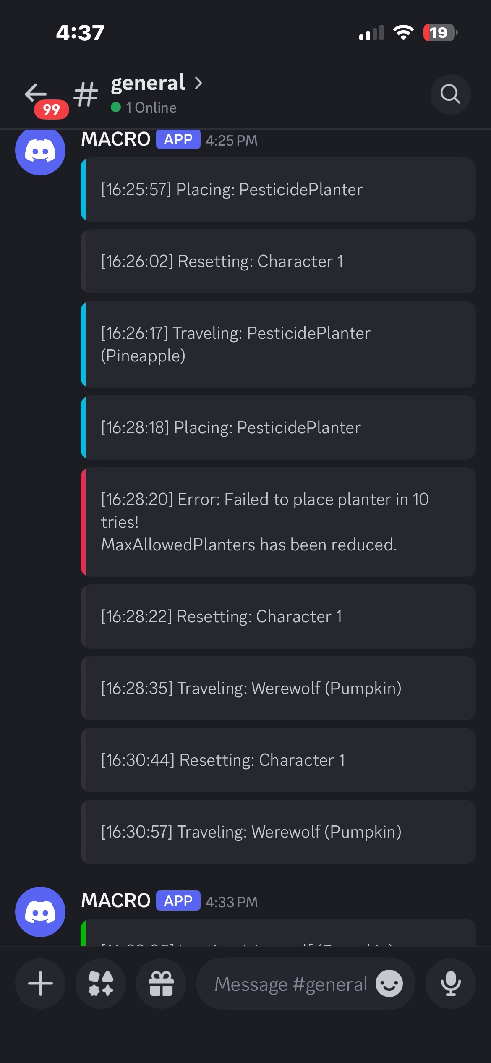Viewport: 491px width, 1063px height.
Task: Tap the microphone voice message button
Action: [450, 983]
